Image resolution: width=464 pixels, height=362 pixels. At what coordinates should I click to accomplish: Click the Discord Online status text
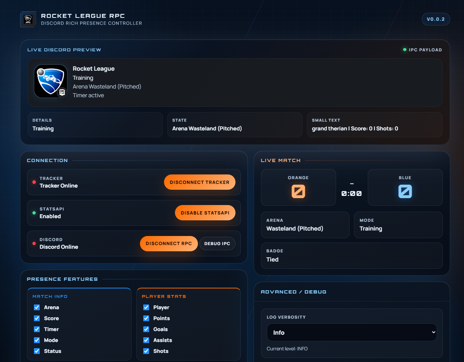pos(59,247)
